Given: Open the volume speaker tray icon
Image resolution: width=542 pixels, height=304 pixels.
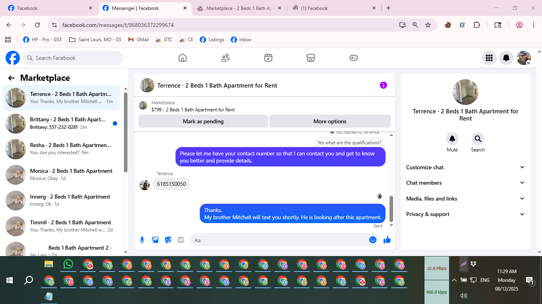Looking at the screenshot, I should 463,295.
